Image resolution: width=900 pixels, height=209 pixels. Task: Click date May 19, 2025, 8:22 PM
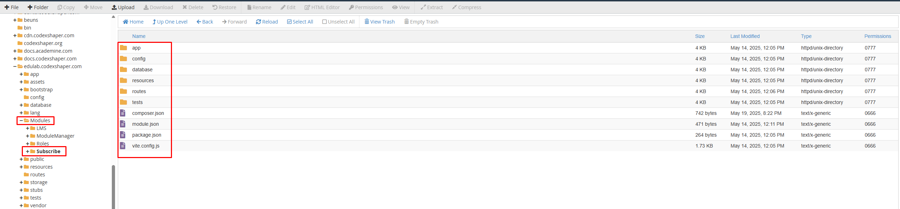point(755,113)
